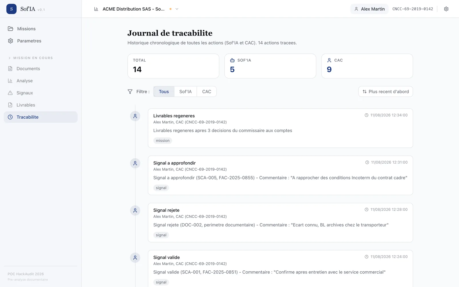Click the Signal a approfondir entry title
Viewport: 459px width, 287px height.
point(174,163)
